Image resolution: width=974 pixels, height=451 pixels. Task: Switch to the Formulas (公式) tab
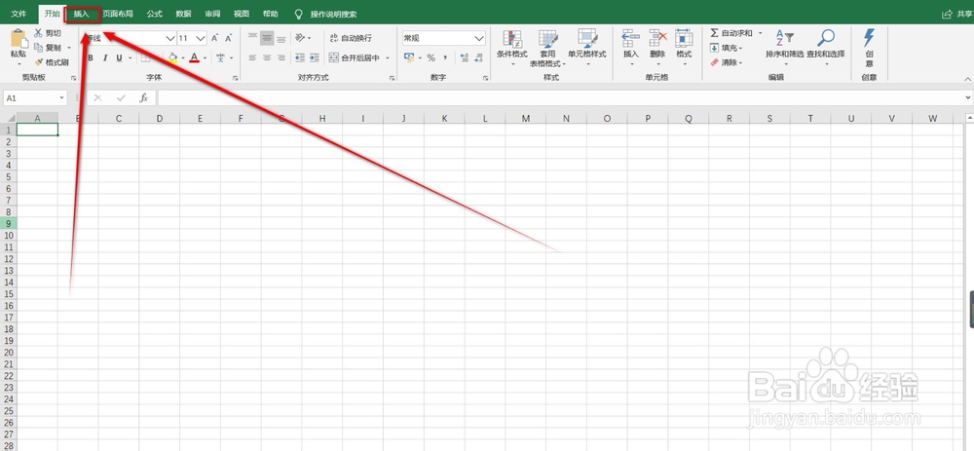(155, 14)
